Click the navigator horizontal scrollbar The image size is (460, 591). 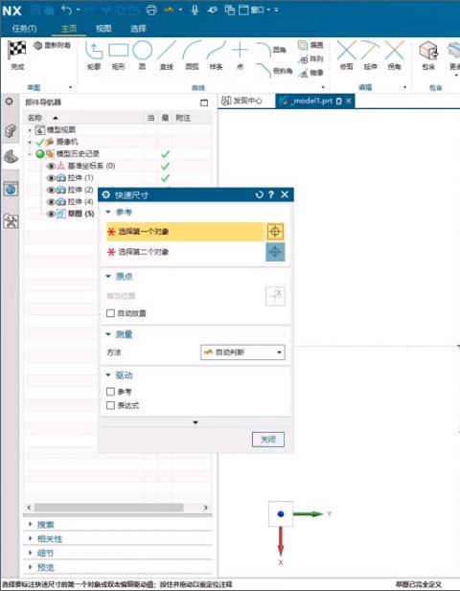point(108,508)
